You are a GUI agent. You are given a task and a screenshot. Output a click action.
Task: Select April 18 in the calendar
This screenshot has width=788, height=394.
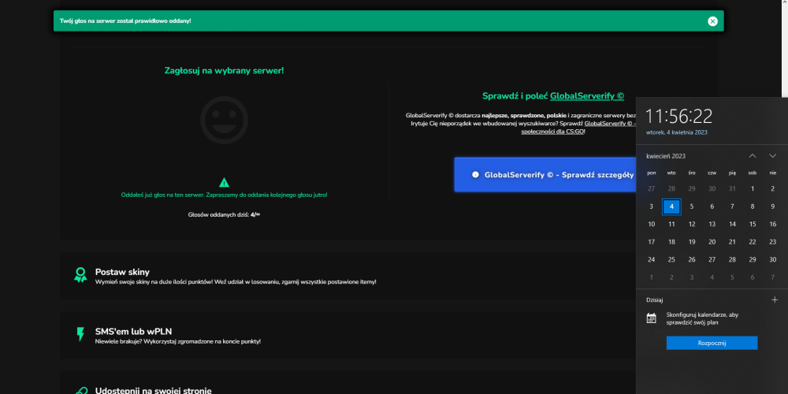click(671, 242)
